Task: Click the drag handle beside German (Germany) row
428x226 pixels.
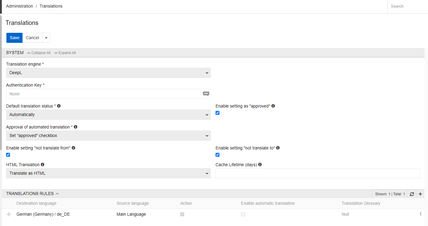Action: click(9, 214)
